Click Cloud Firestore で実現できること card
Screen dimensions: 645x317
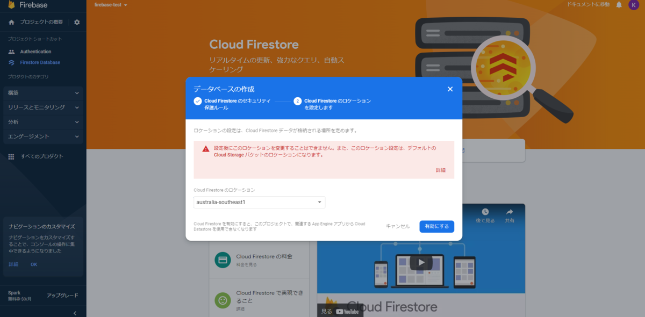pyautogui.click(x=259, y=300)
